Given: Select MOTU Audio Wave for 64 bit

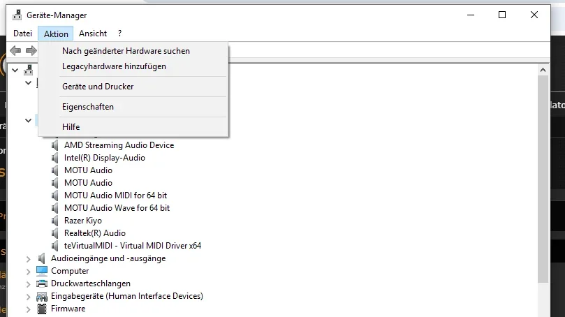Looking at the screenshot, I should click(117, 208).
